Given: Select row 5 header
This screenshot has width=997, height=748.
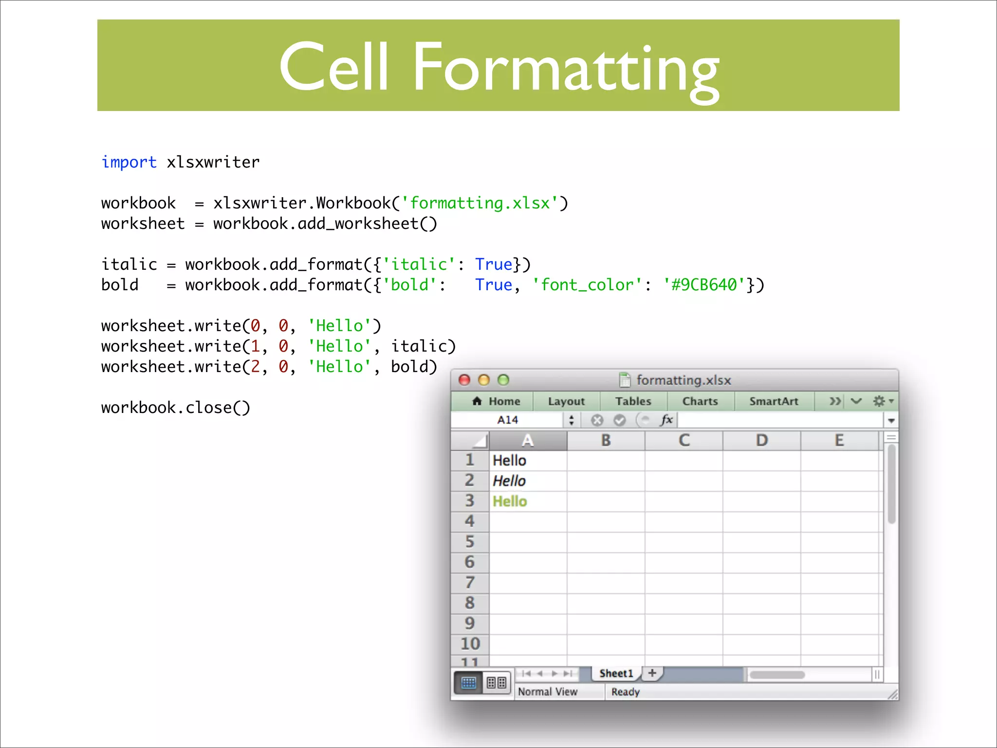Looking at the screenshot, I should tap(470, 542).
